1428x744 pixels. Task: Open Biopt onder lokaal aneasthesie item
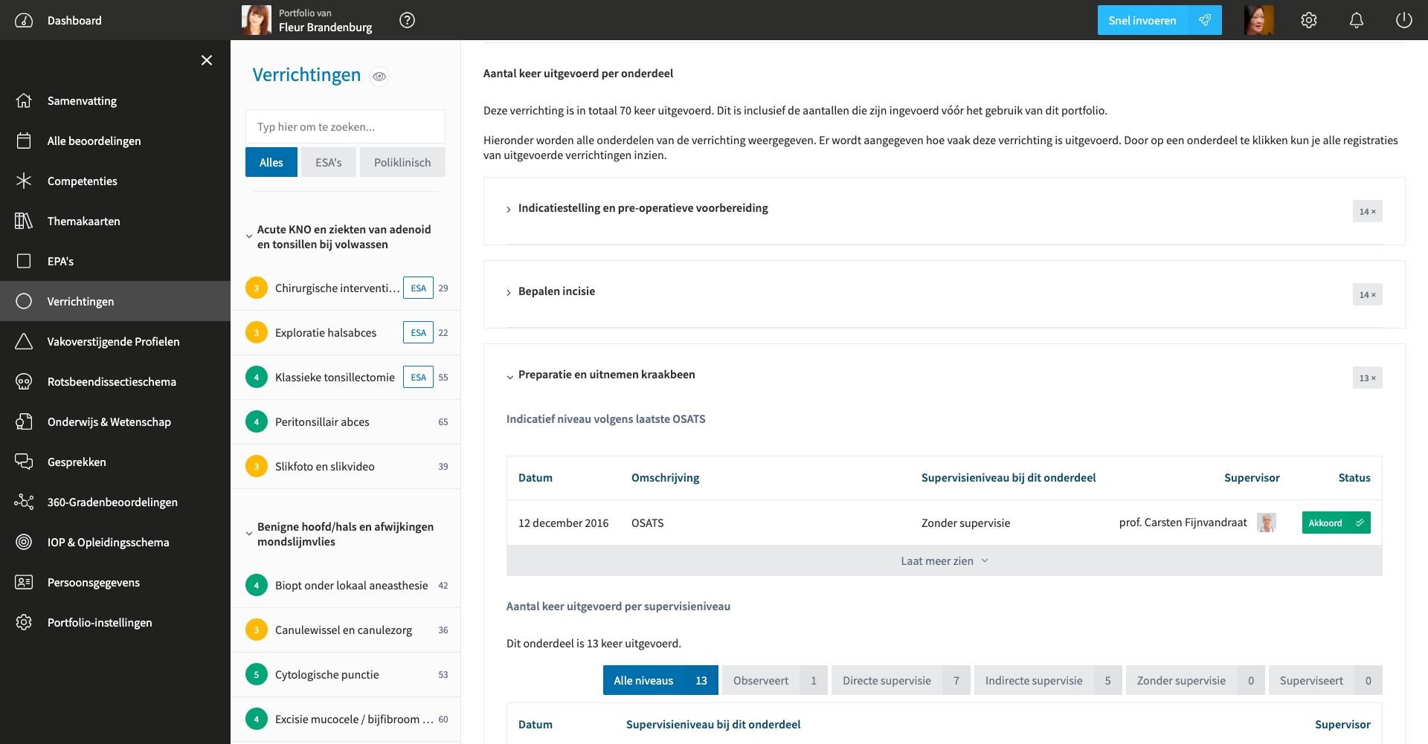click(345, 585)
